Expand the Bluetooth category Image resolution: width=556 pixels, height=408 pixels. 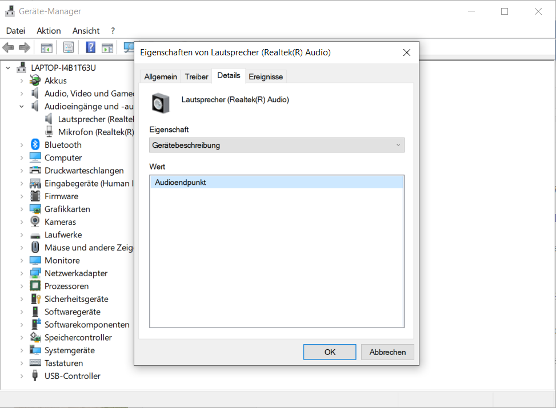point(22,145)
